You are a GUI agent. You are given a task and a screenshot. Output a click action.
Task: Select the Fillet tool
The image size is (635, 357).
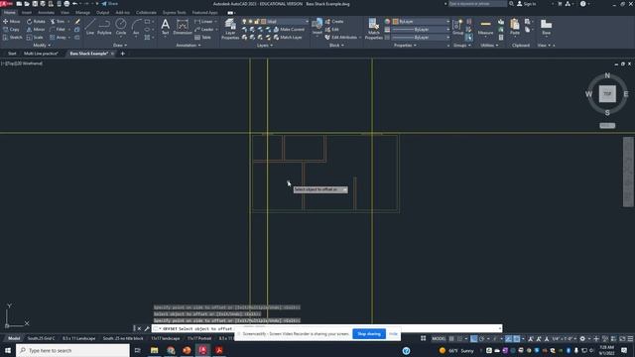pyautogui.click(x=58, y=30)
